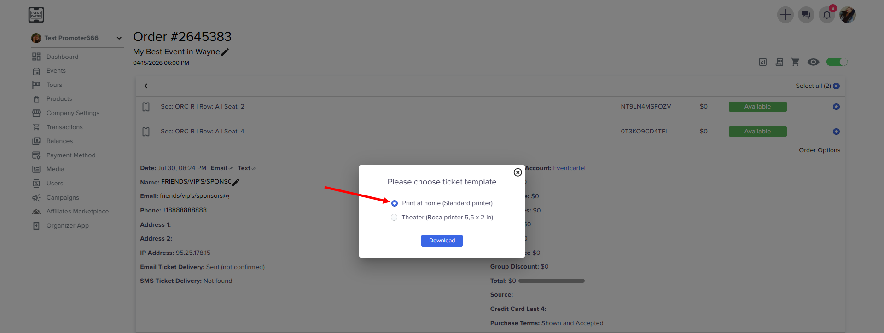
Task: Go back using the left chevron
Action: [146, 86]
